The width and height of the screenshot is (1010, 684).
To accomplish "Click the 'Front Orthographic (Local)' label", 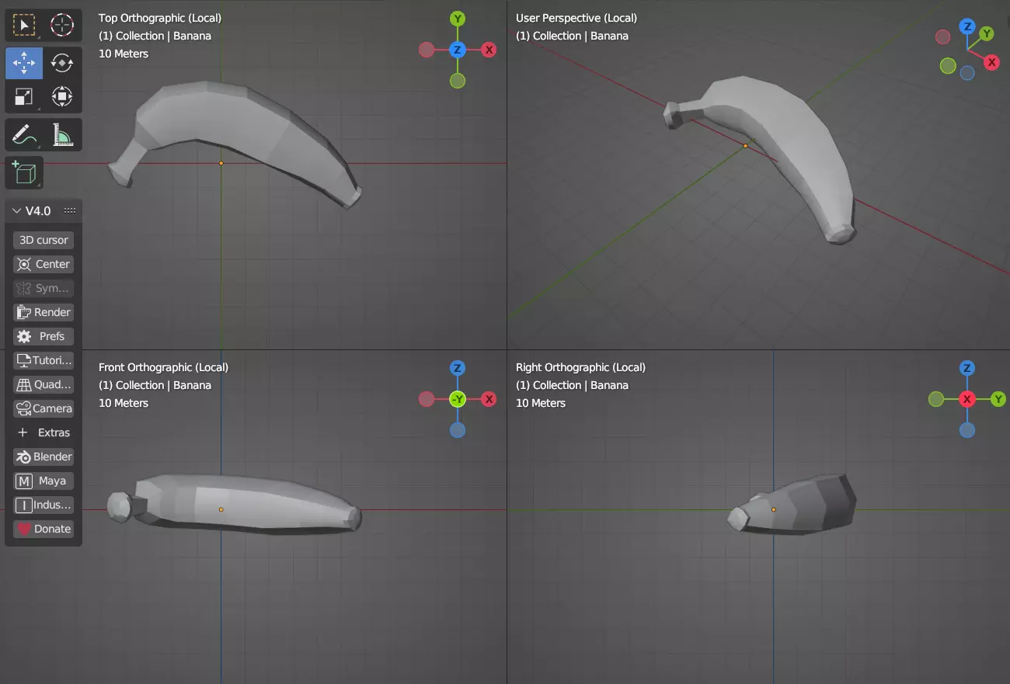I will tap(164, 367).
